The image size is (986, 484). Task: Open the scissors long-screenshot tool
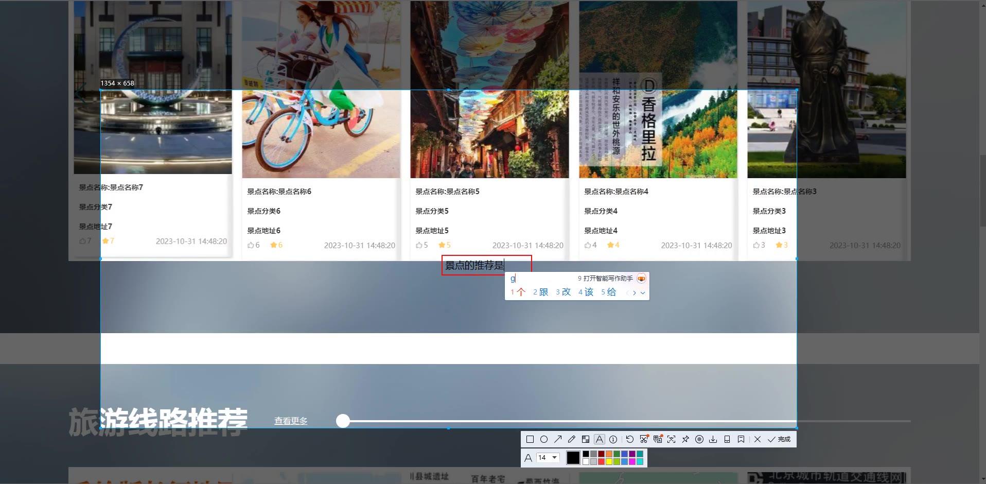tap(644, 439)
